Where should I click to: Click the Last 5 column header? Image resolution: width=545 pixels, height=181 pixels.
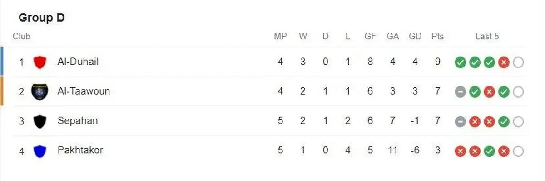[x=487, y=37]
